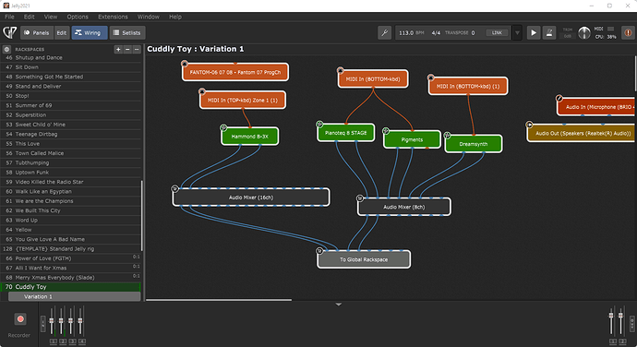637x347 pixels.
Task: Switch to the Wiring view
Action: (x=90, y=32)
